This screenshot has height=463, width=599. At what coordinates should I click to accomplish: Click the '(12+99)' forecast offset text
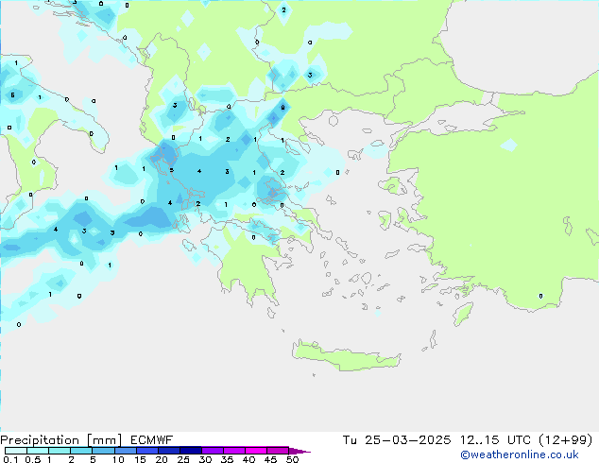tap(565, 440)
